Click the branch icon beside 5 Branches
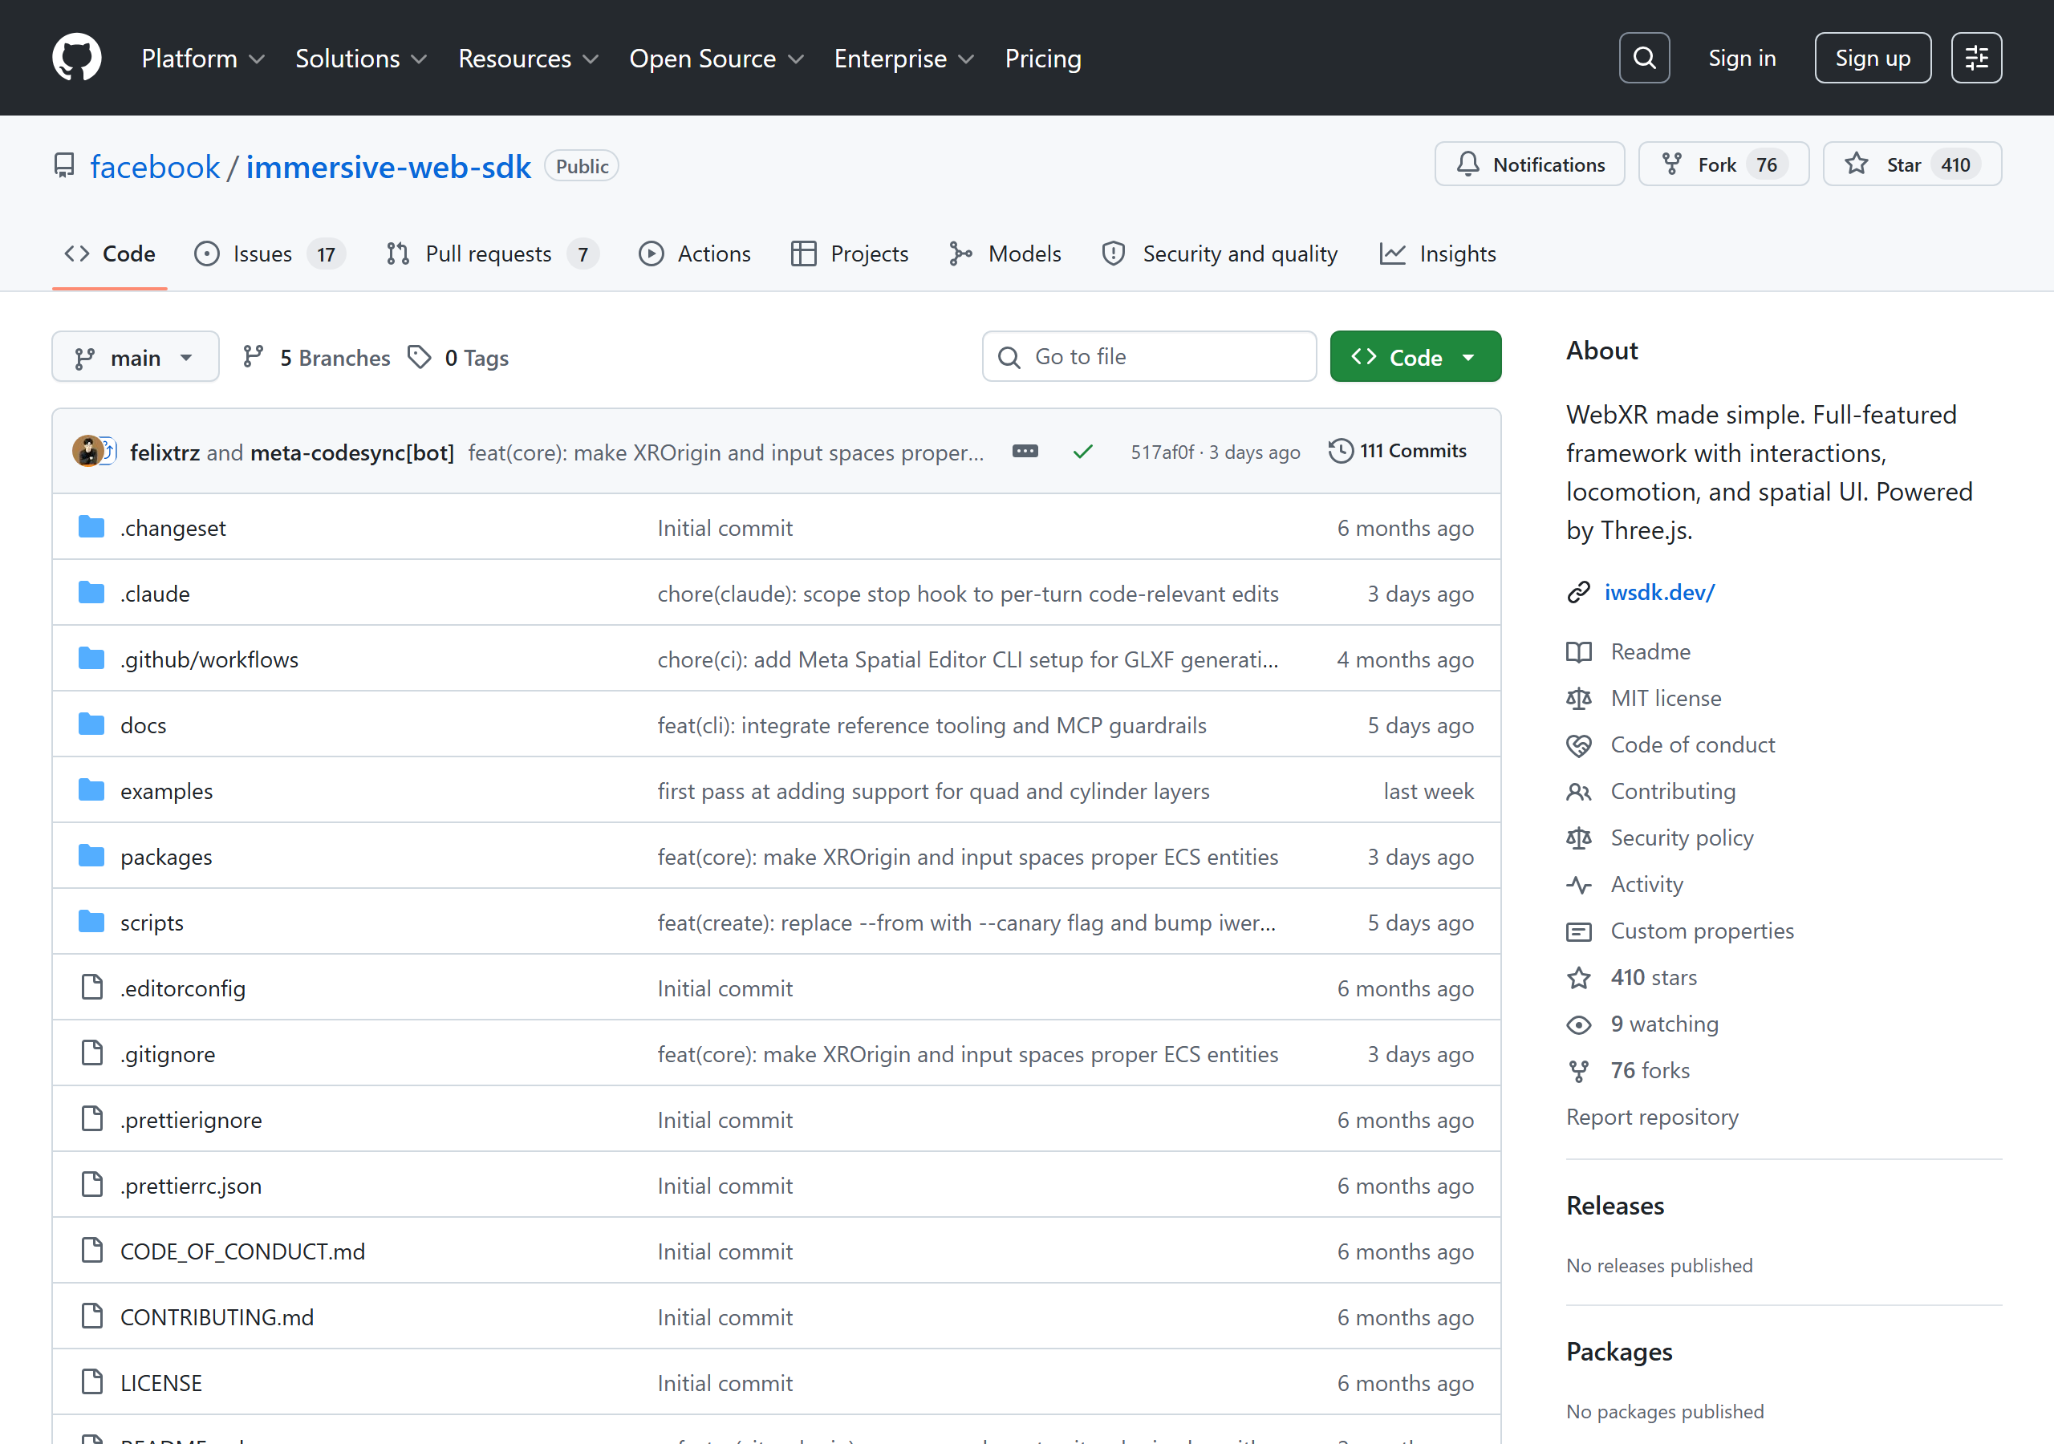The image size is (2054, 1444). [x=254, y=357]
